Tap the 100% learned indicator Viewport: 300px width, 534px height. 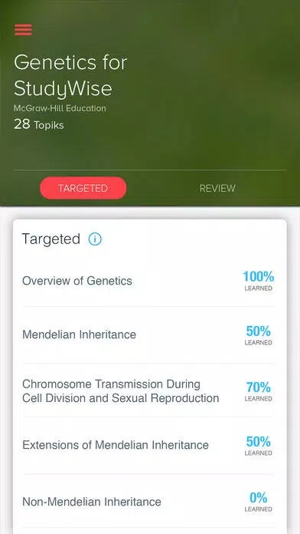(258, 281)
